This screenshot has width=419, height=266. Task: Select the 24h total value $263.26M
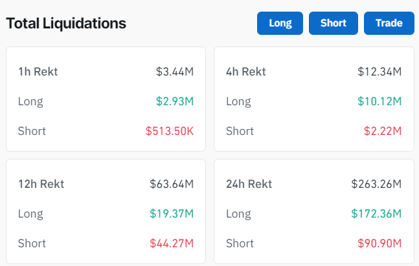click(x=376, y=184)
